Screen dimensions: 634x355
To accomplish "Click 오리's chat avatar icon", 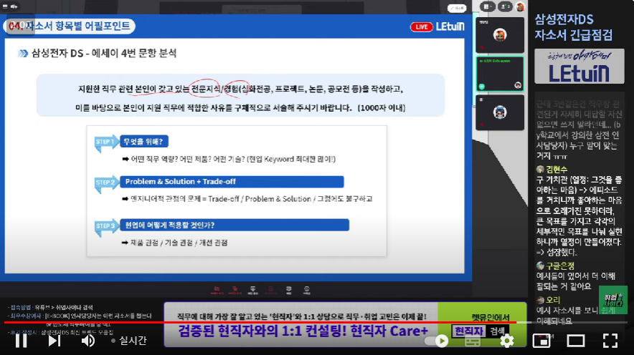I will (x=540, y=300).
